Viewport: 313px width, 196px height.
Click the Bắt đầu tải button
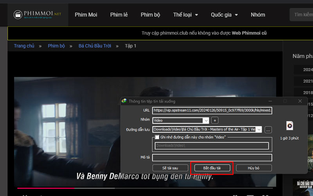tap(212, 168)
